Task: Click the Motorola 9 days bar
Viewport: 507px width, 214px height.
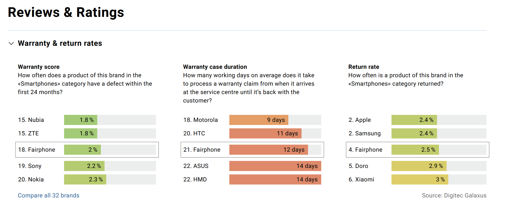Action: coord(259,120)
